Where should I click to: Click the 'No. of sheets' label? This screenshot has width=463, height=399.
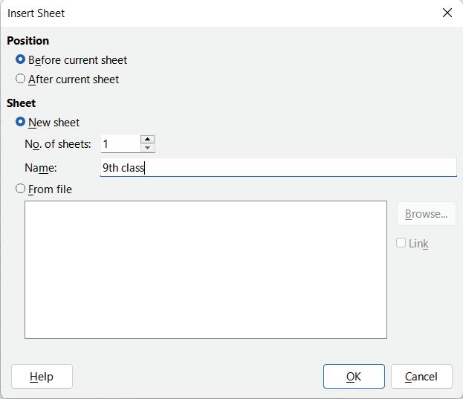[x=57, y=143]
